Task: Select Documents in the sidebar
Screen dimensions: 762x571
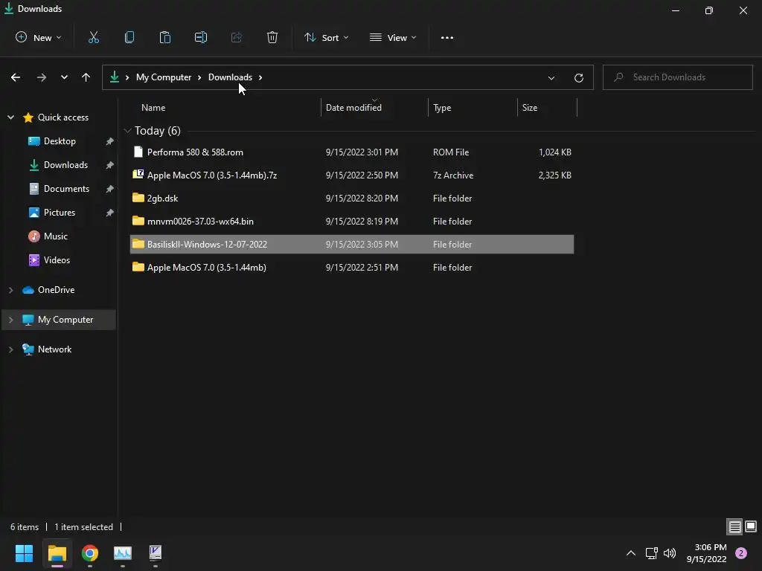Action: click(x=66, y=189)
